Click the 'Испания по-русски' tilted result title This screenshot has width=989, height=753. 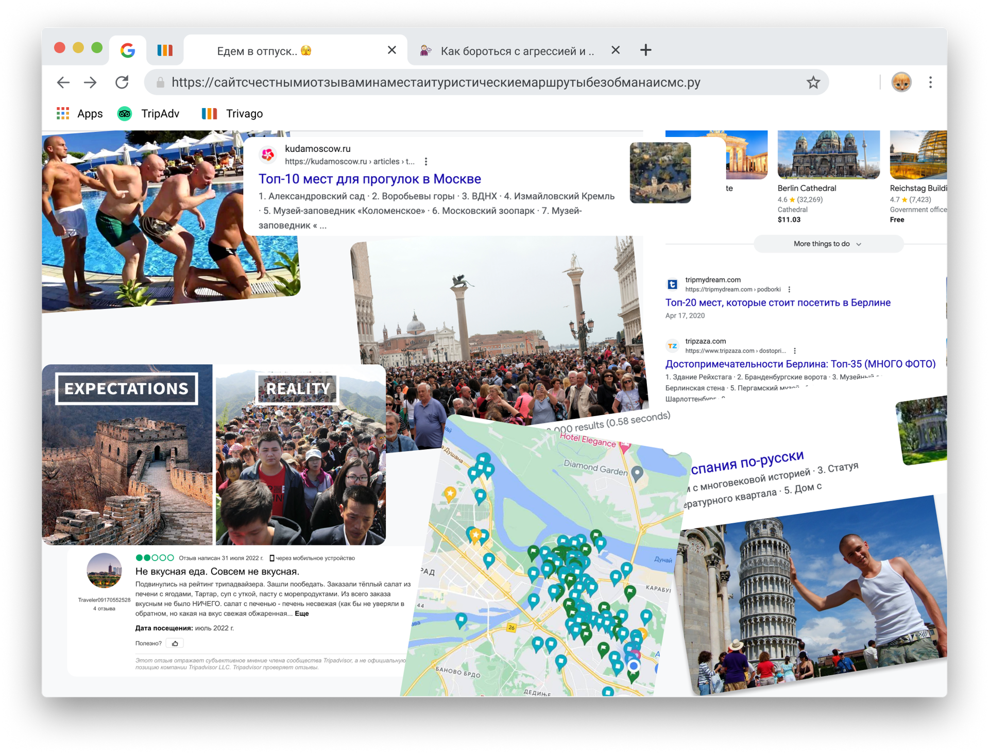pyautogui.click(x=747, y=463)
